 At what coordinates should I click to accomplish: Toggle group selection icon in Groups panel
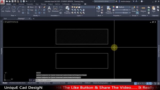click(x=137, y=13)
